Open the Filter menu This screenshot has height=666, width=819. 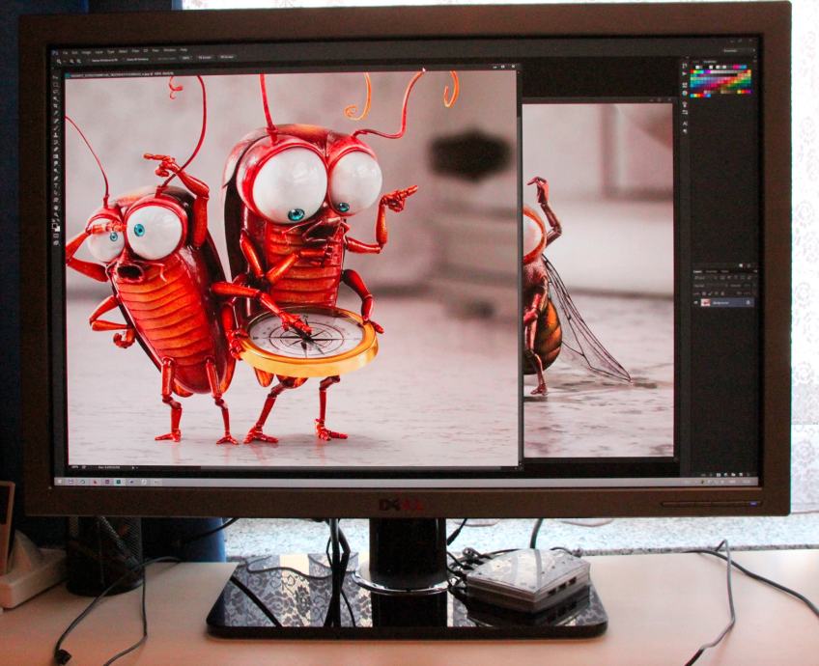(x=135, y=51)
